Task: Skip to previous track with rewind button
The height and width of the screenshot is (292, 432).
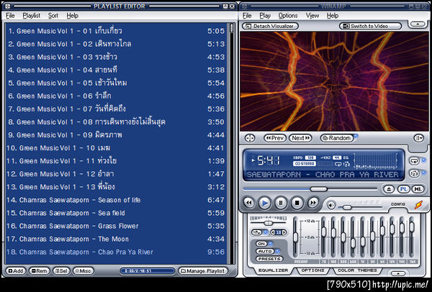Action: coord(249,203)
